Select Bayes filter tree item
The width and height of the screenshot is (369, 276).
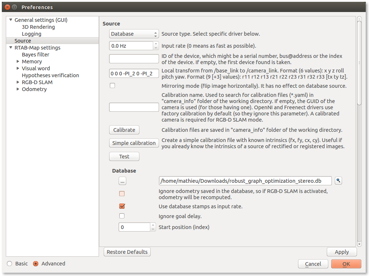(36, 55)
